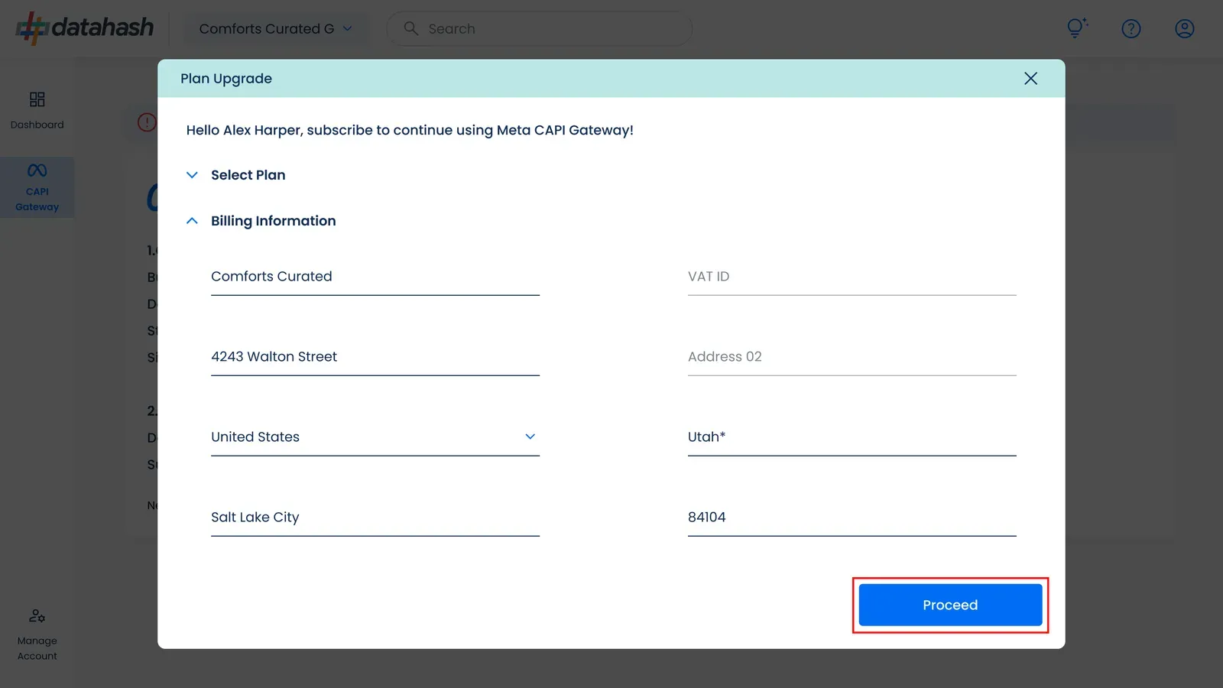The width and height of the screenshot is (1223, 688).
Task: Click the 84104 zip code field
Action: [x=852, y=518]
